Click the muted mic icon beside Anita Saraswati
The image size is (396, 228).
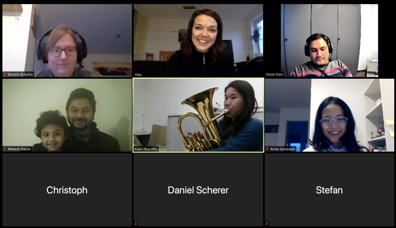(267, 149)
